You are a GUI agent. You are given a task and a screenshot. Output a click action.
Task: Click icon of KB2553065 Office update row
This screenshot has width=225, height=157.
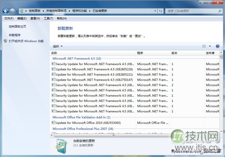(x=53, y=123)
